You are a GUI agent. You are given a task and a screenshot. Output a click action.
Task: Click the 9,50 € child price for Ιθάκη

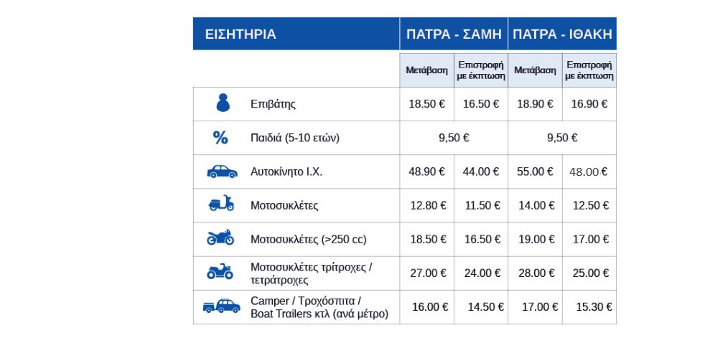pyautogui.click(x=562, y=138)
